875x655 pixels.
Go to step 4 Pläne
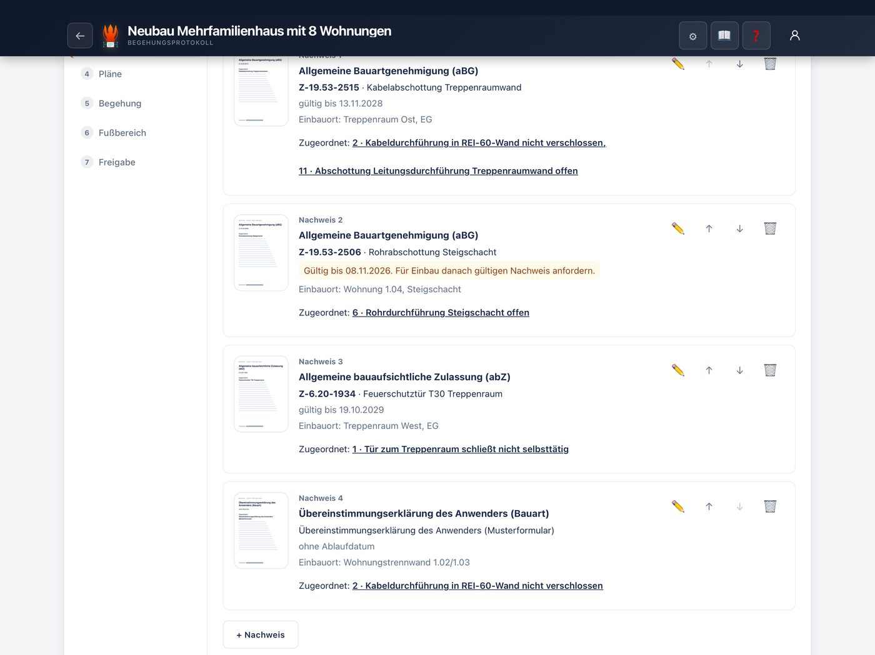[102, 74]
